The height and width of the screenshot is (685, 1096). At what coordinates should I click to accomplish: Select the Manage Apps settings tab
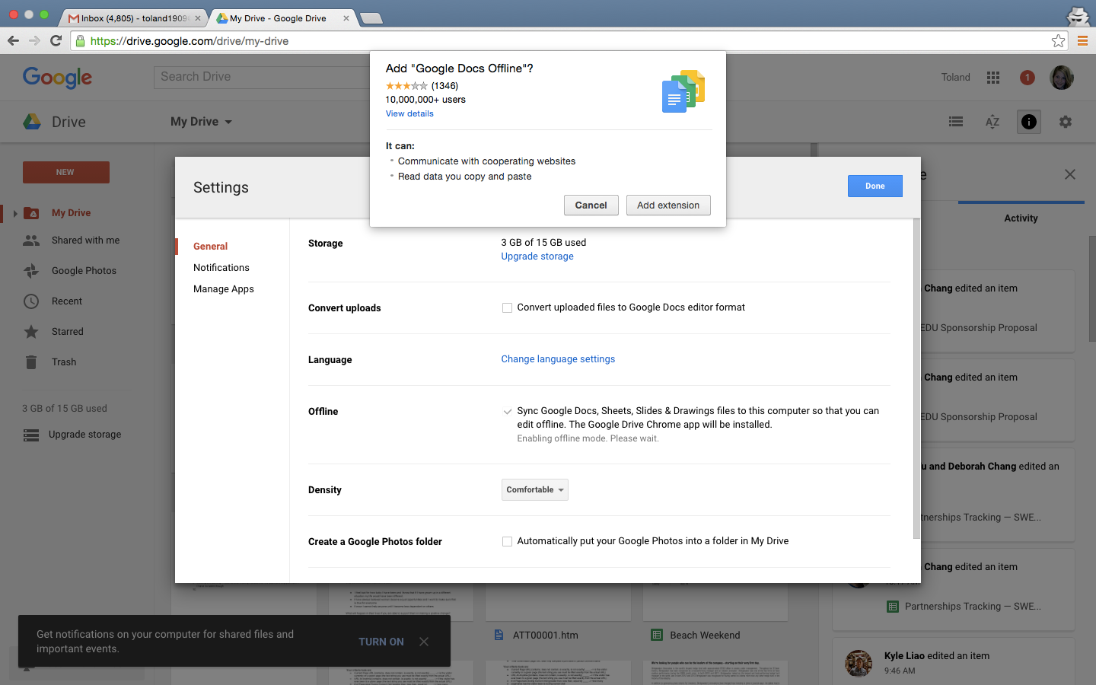(x=224, y=289)
